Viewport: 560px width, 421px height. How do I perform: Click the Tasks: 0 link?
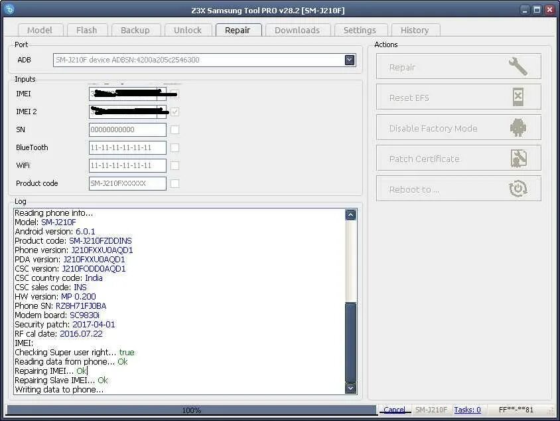(x=467, y=410)
